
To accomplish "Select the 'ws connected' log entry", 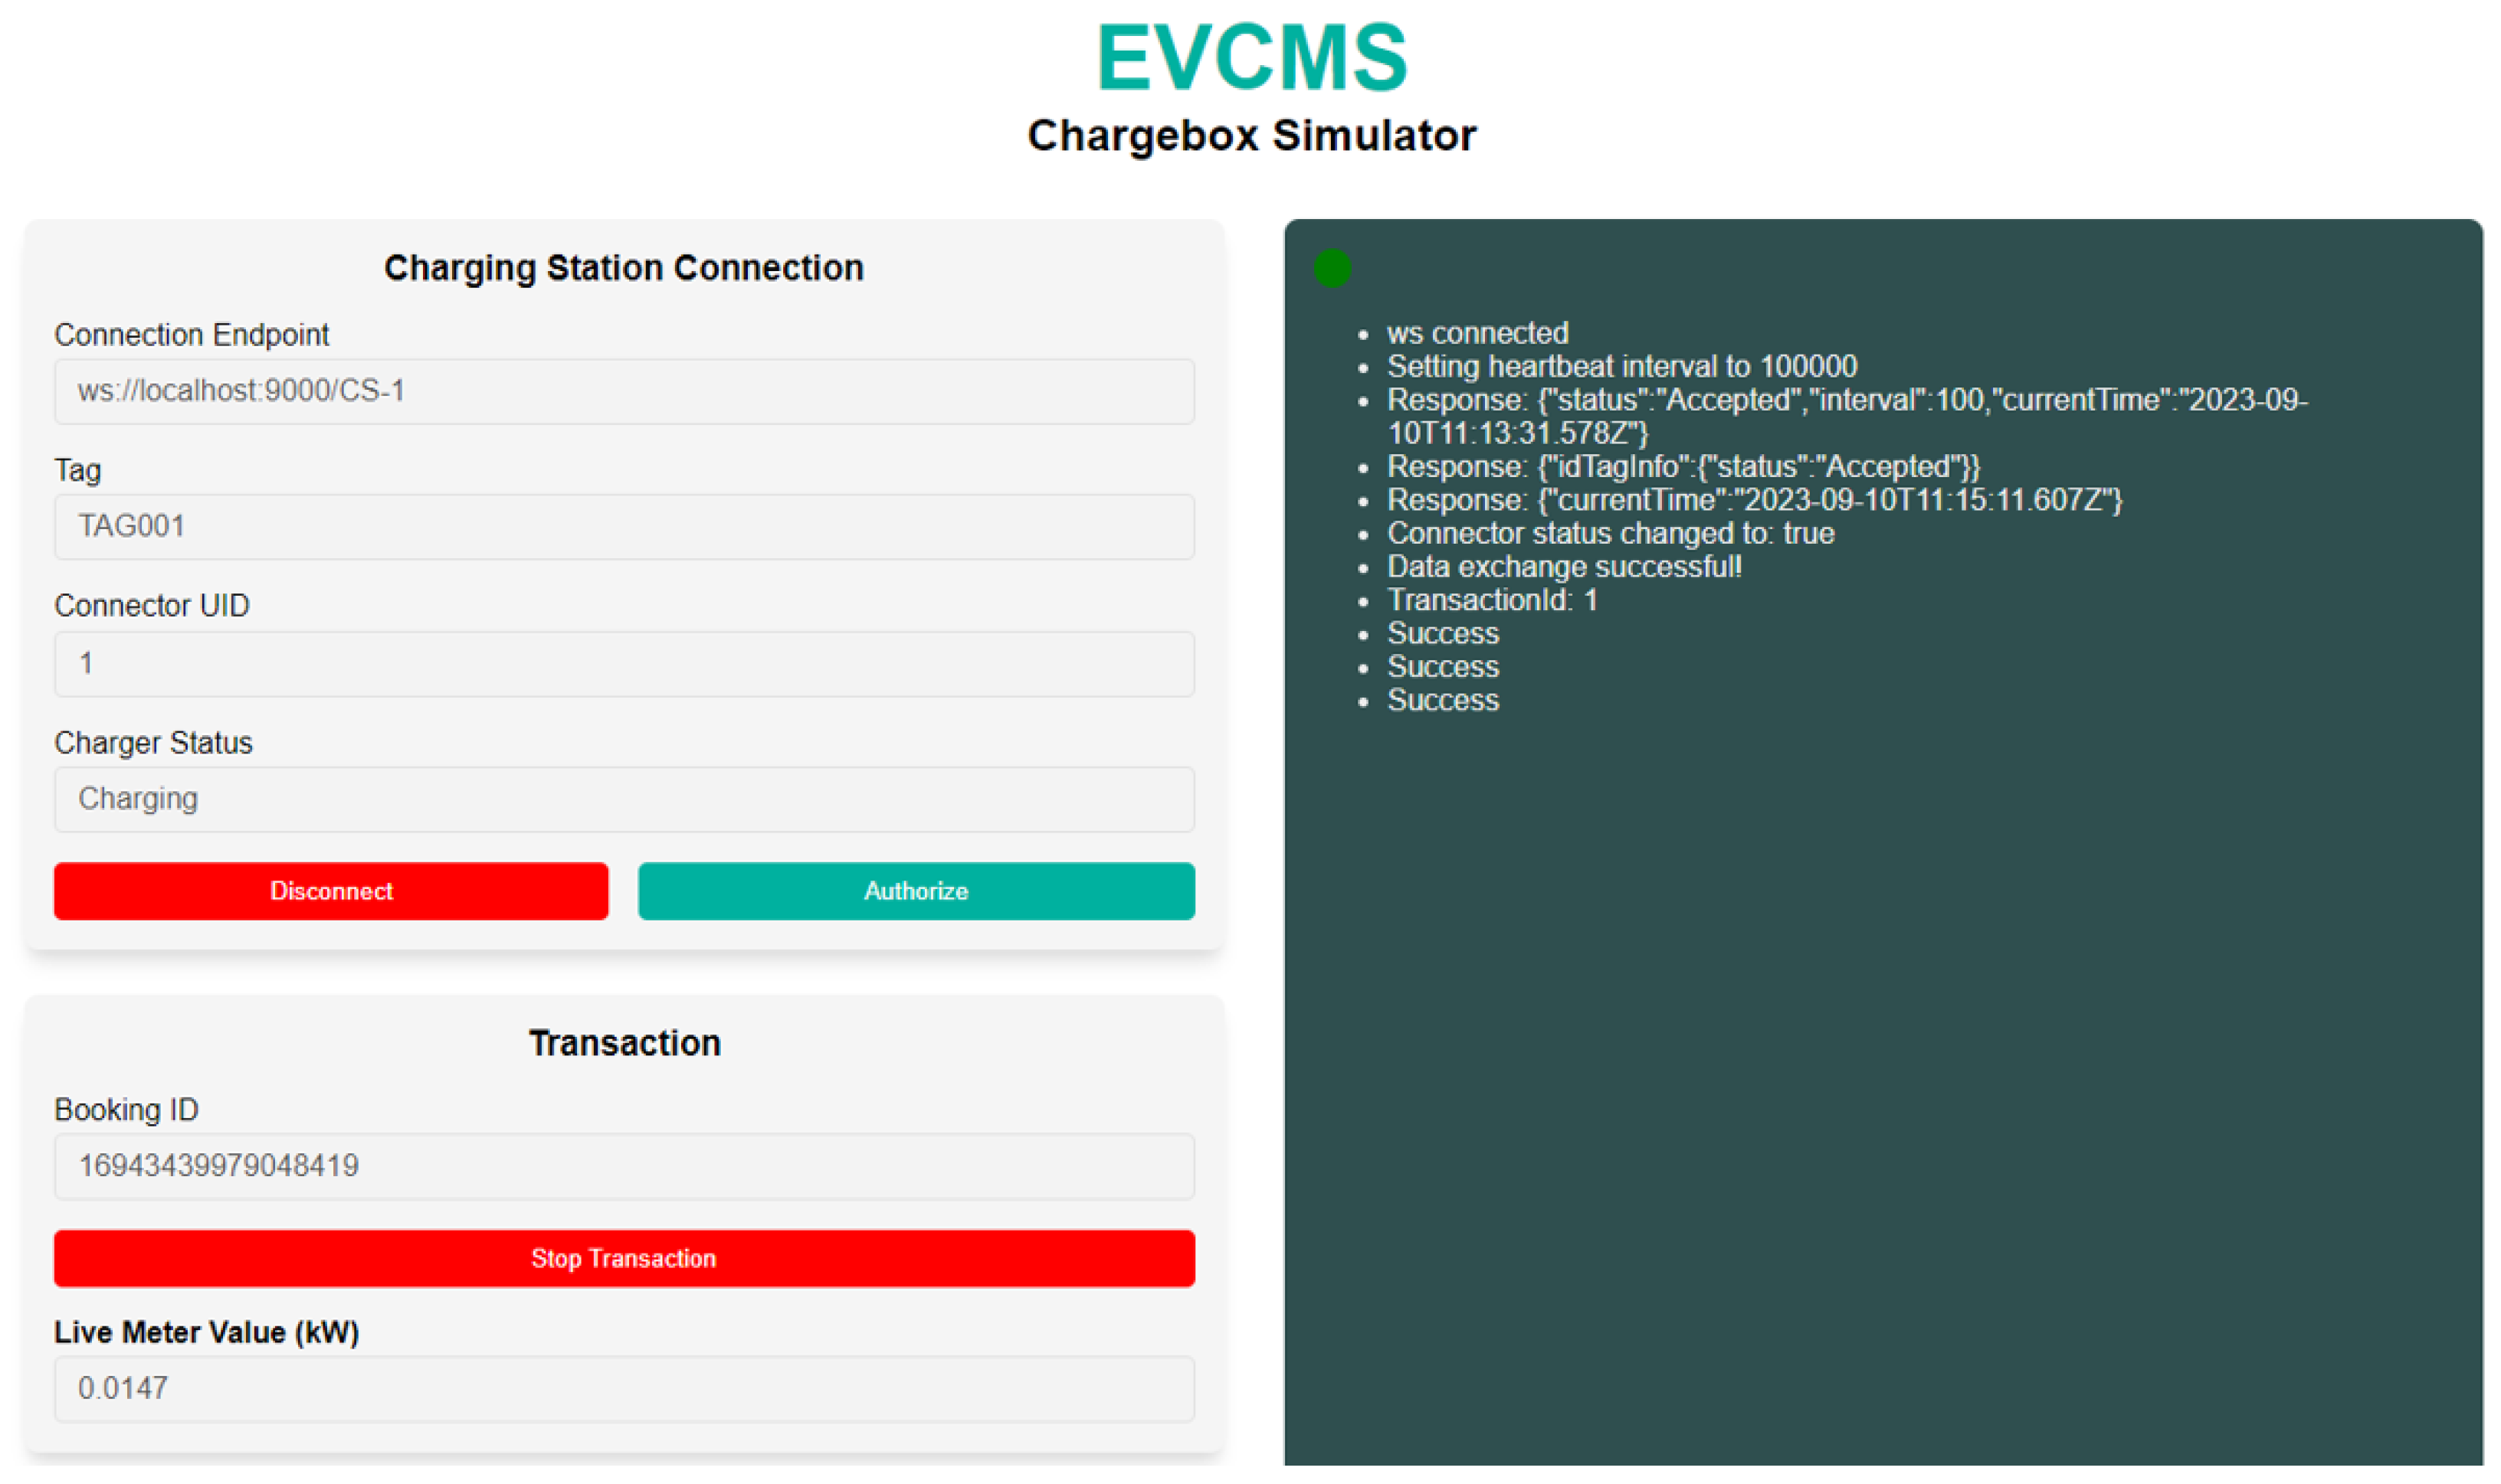I will click(1477, 333).
